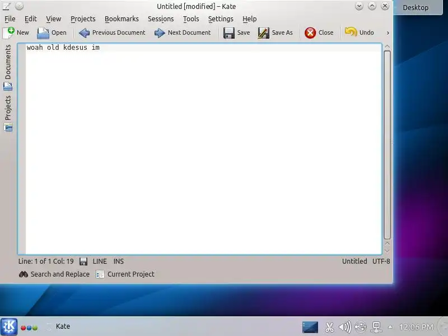Image resolution: width=448 pixels, height=336 pixels.
Task: Click scrollbar up arrow at top
Action: [387, 46]
